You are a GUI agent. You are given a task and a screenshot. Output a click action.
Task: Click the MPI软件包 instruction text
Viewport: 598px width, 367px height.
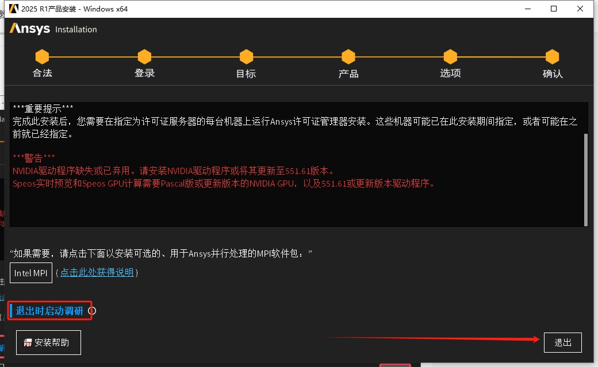click(x=161, y=253)
